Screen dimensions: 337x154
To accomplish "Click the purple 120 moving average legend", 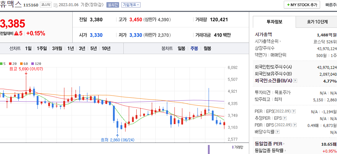I will click(36, 63).
